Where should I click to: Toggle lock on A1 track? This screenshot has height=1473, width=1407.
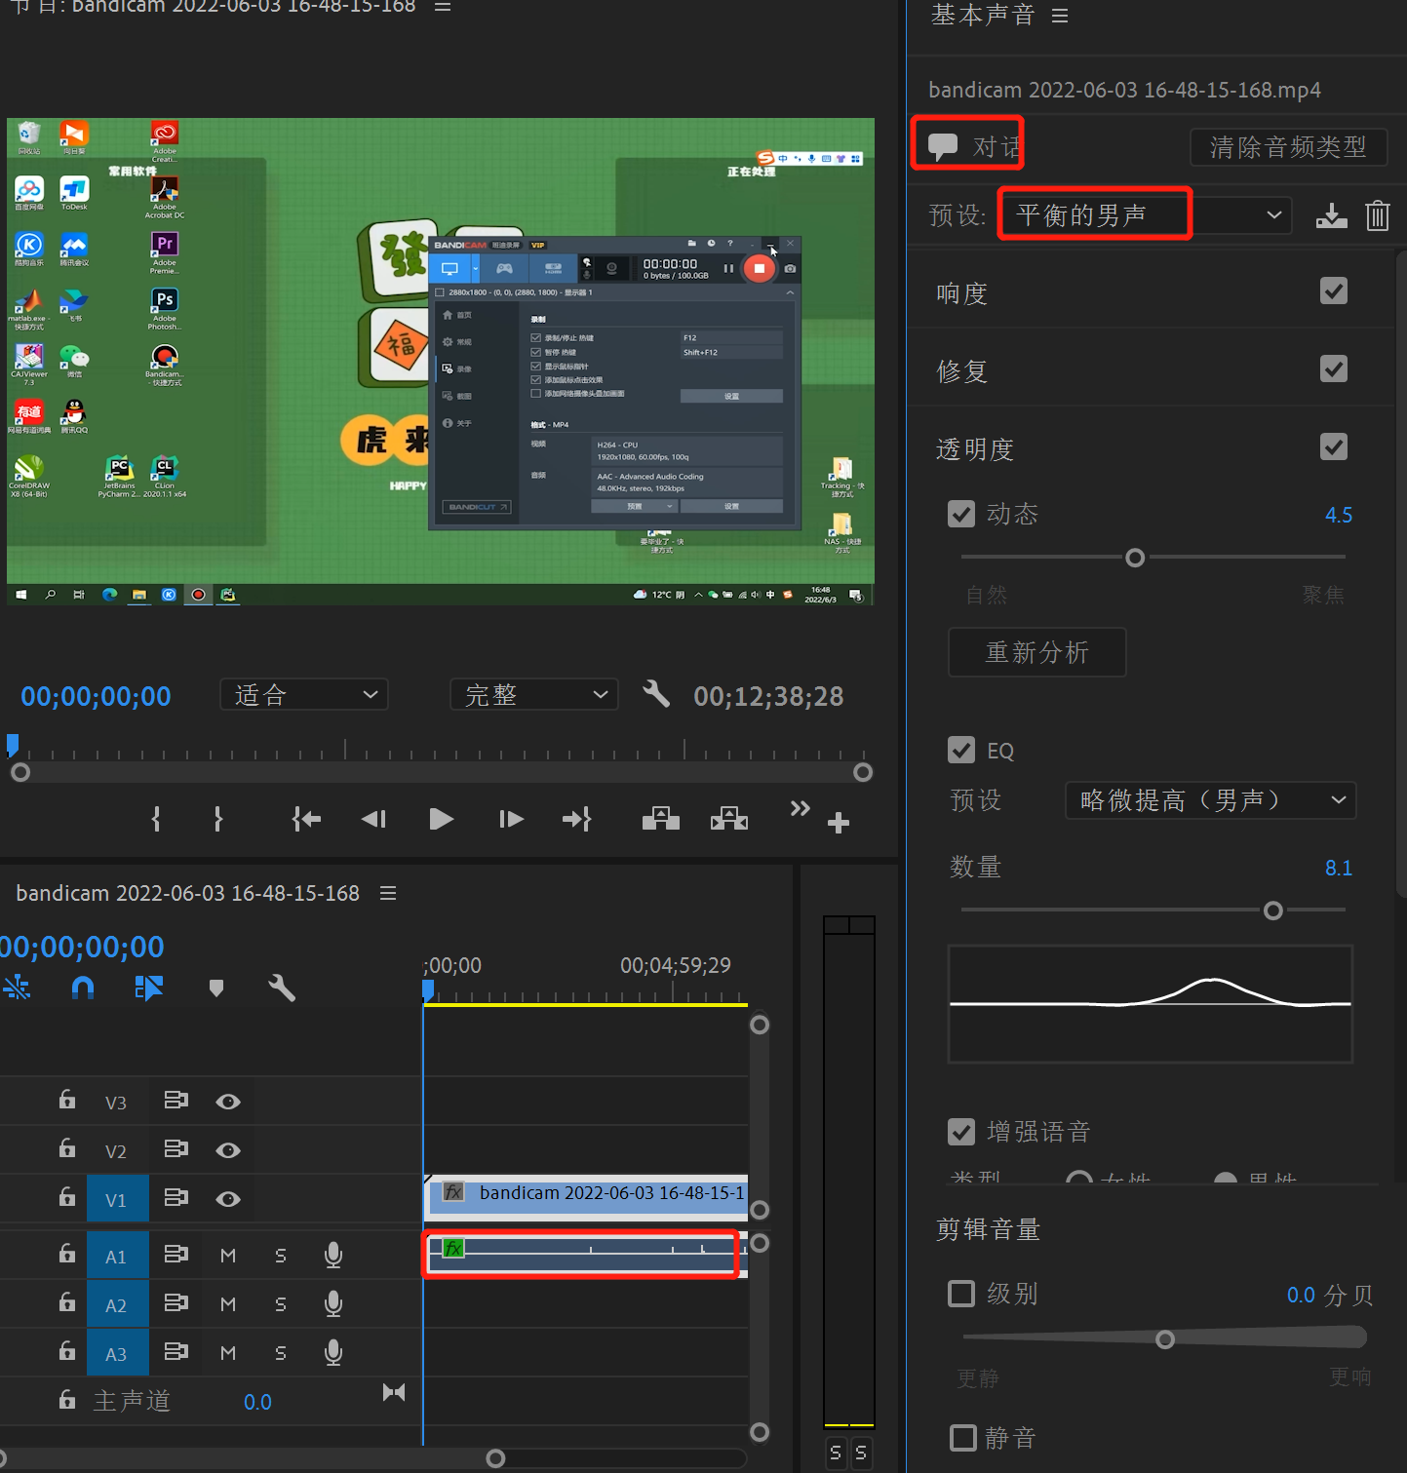pos(67,1254)
